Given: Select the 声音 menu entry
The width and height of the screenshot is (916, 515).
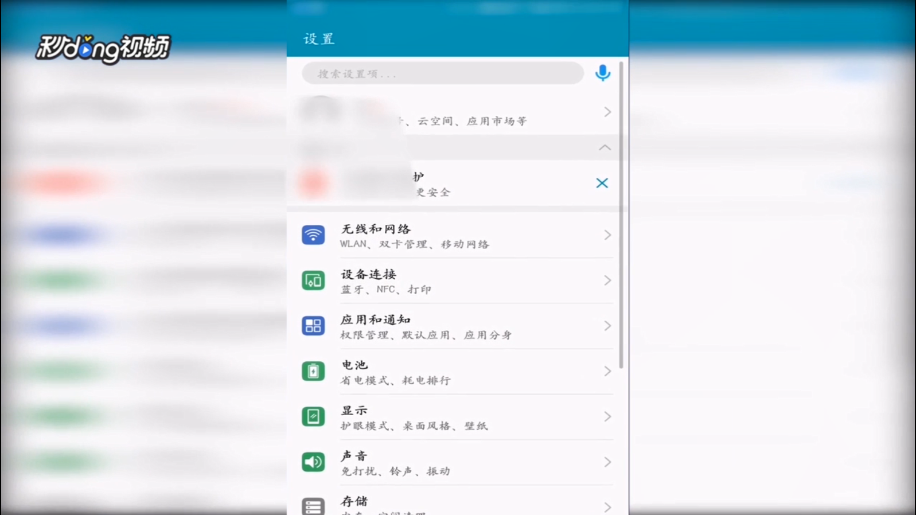Looking at the screenshot, I should coord(457,462).
